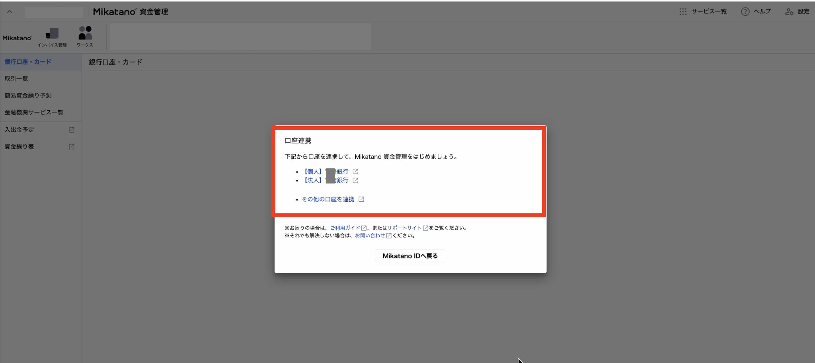Click the Mikatano 資金管理 title logo
The width and height of the screenshot is (815, 363).
131,12
